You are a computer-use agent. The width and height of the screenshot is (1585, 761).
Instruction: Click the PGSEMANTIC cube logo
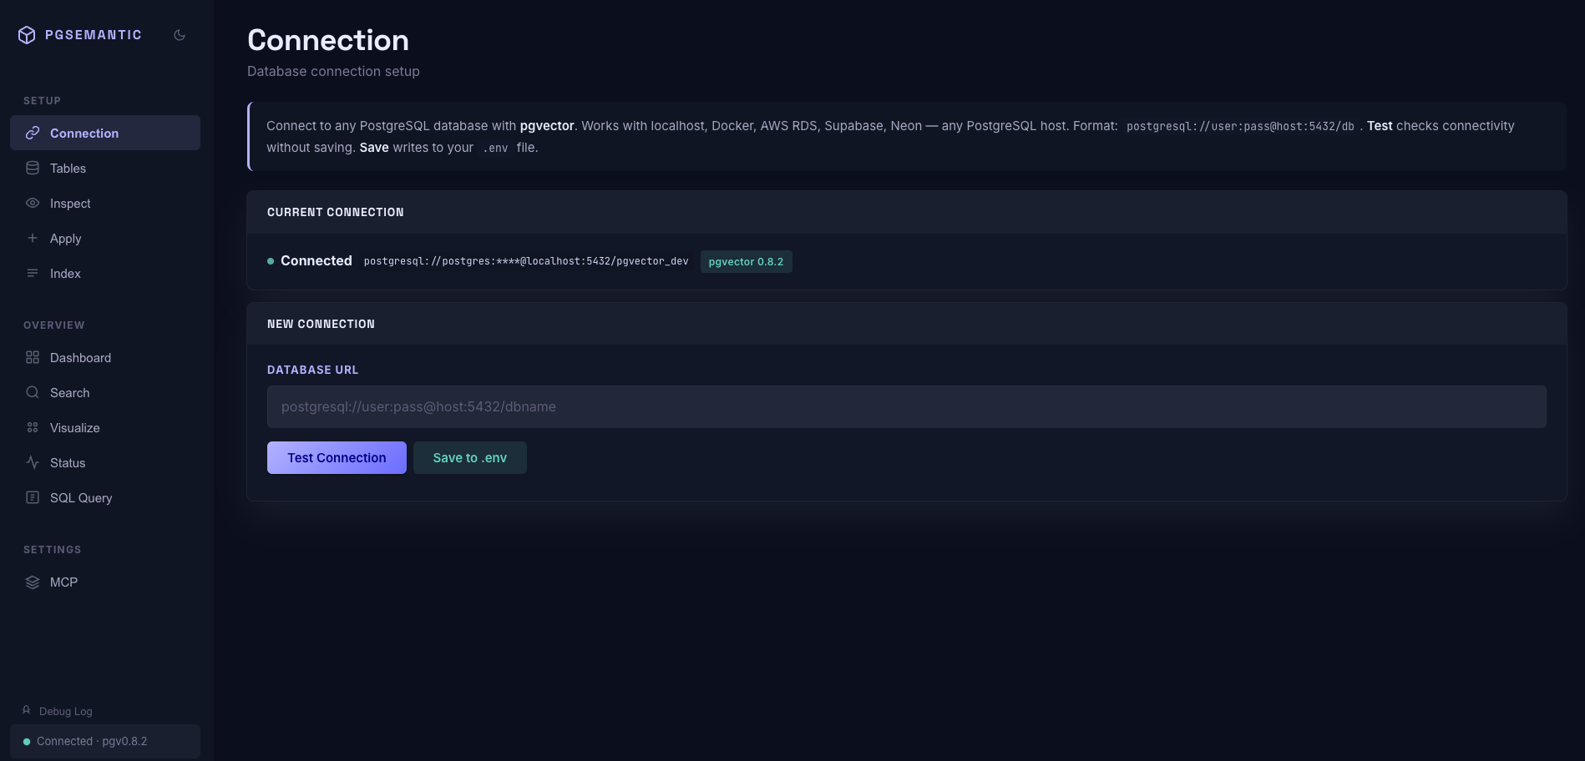point(26,34)
